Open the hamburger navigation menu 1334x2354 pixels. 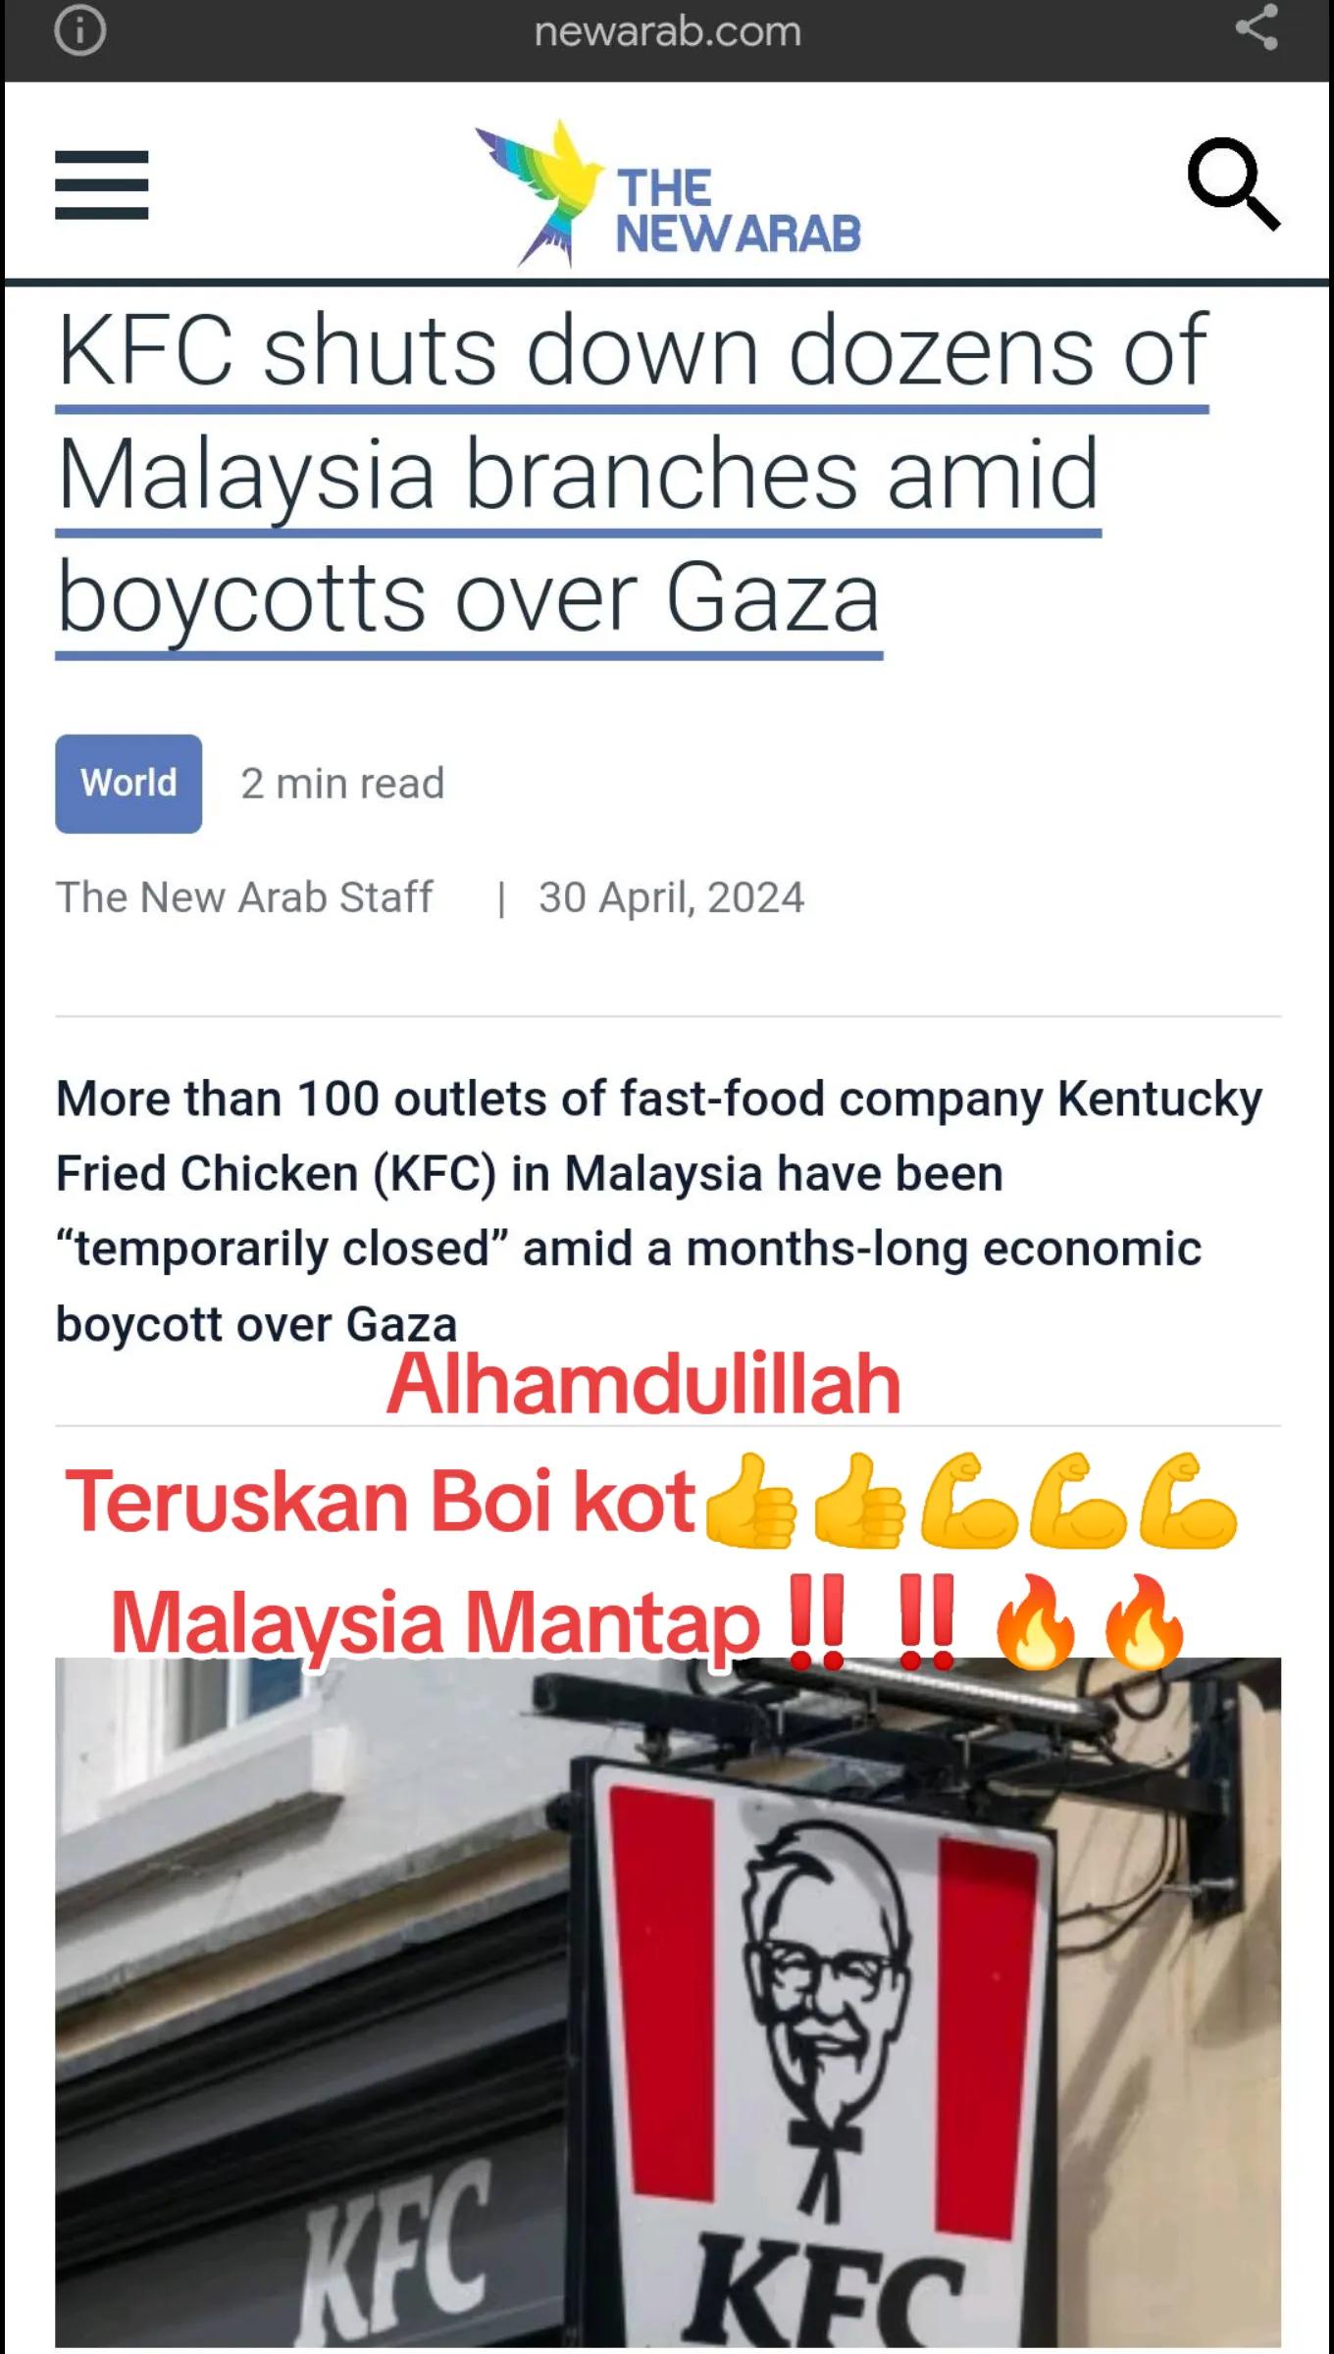pyautogui.click(x=102, y=184)
